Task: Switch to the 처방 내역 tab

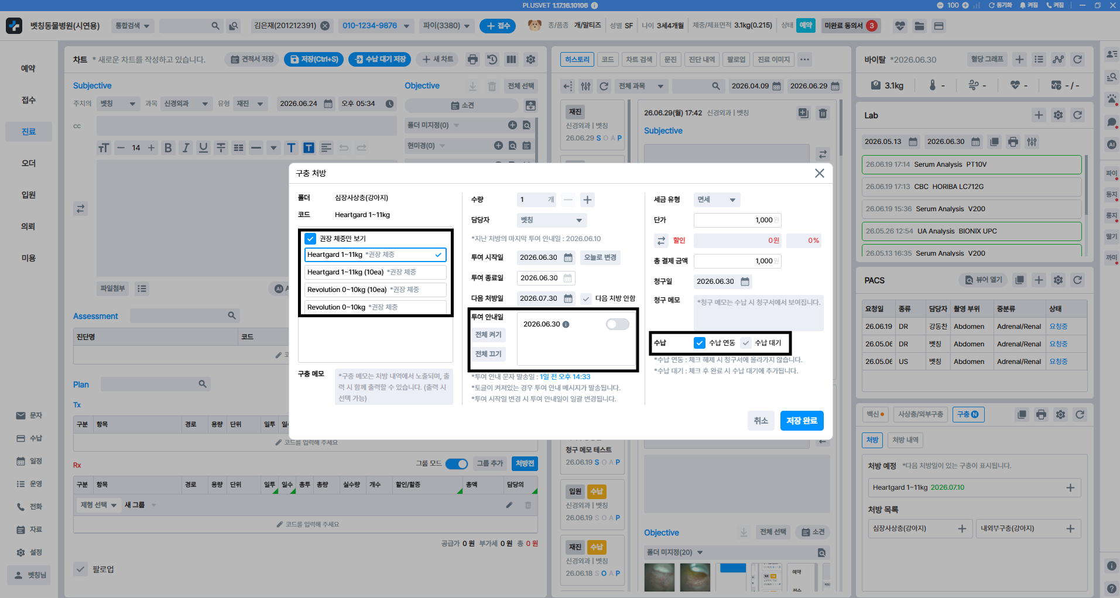Action: click(905, 440)
